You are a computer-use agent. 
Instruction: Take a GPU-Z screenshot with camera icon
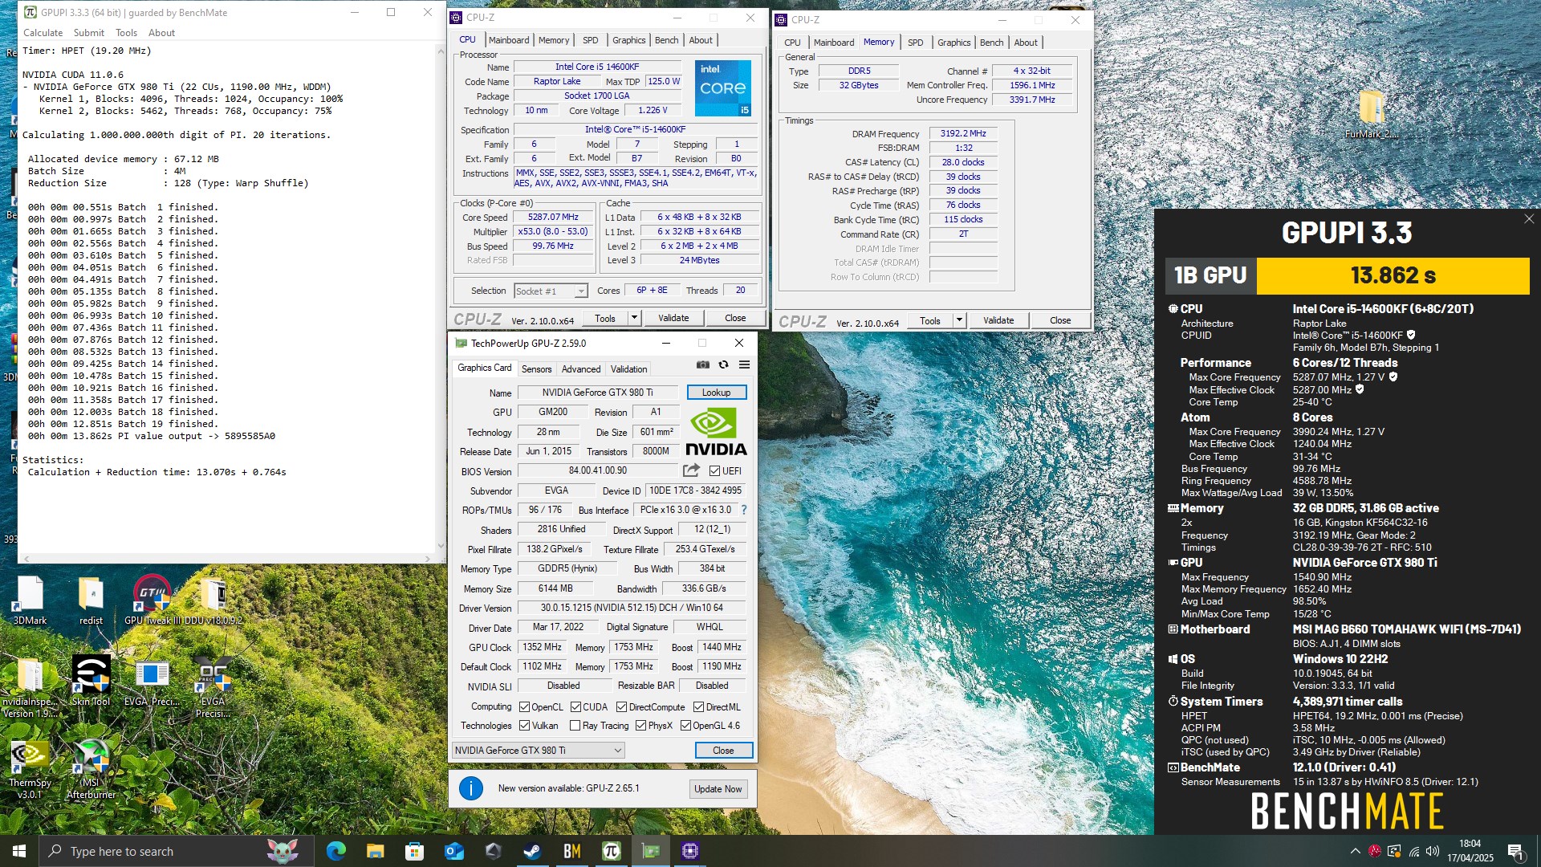point(703,364)
